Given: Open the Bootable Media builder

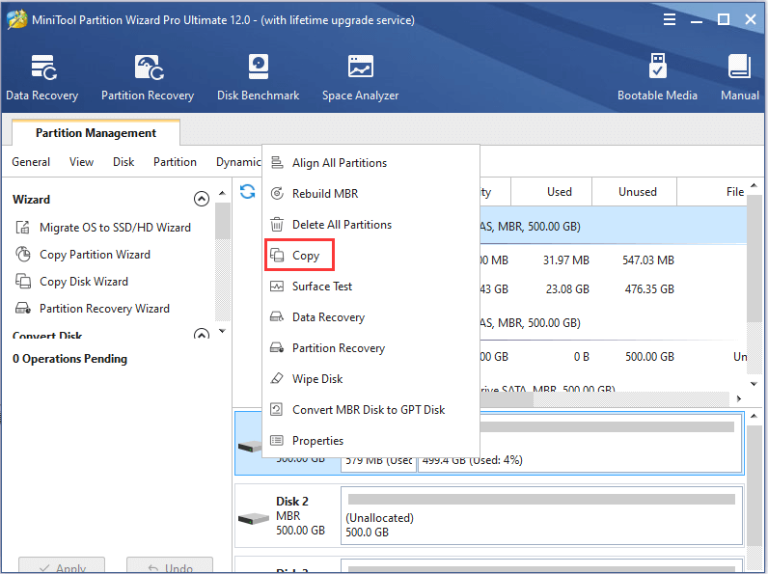Looking at the screenshot, I should coord(657,77).
